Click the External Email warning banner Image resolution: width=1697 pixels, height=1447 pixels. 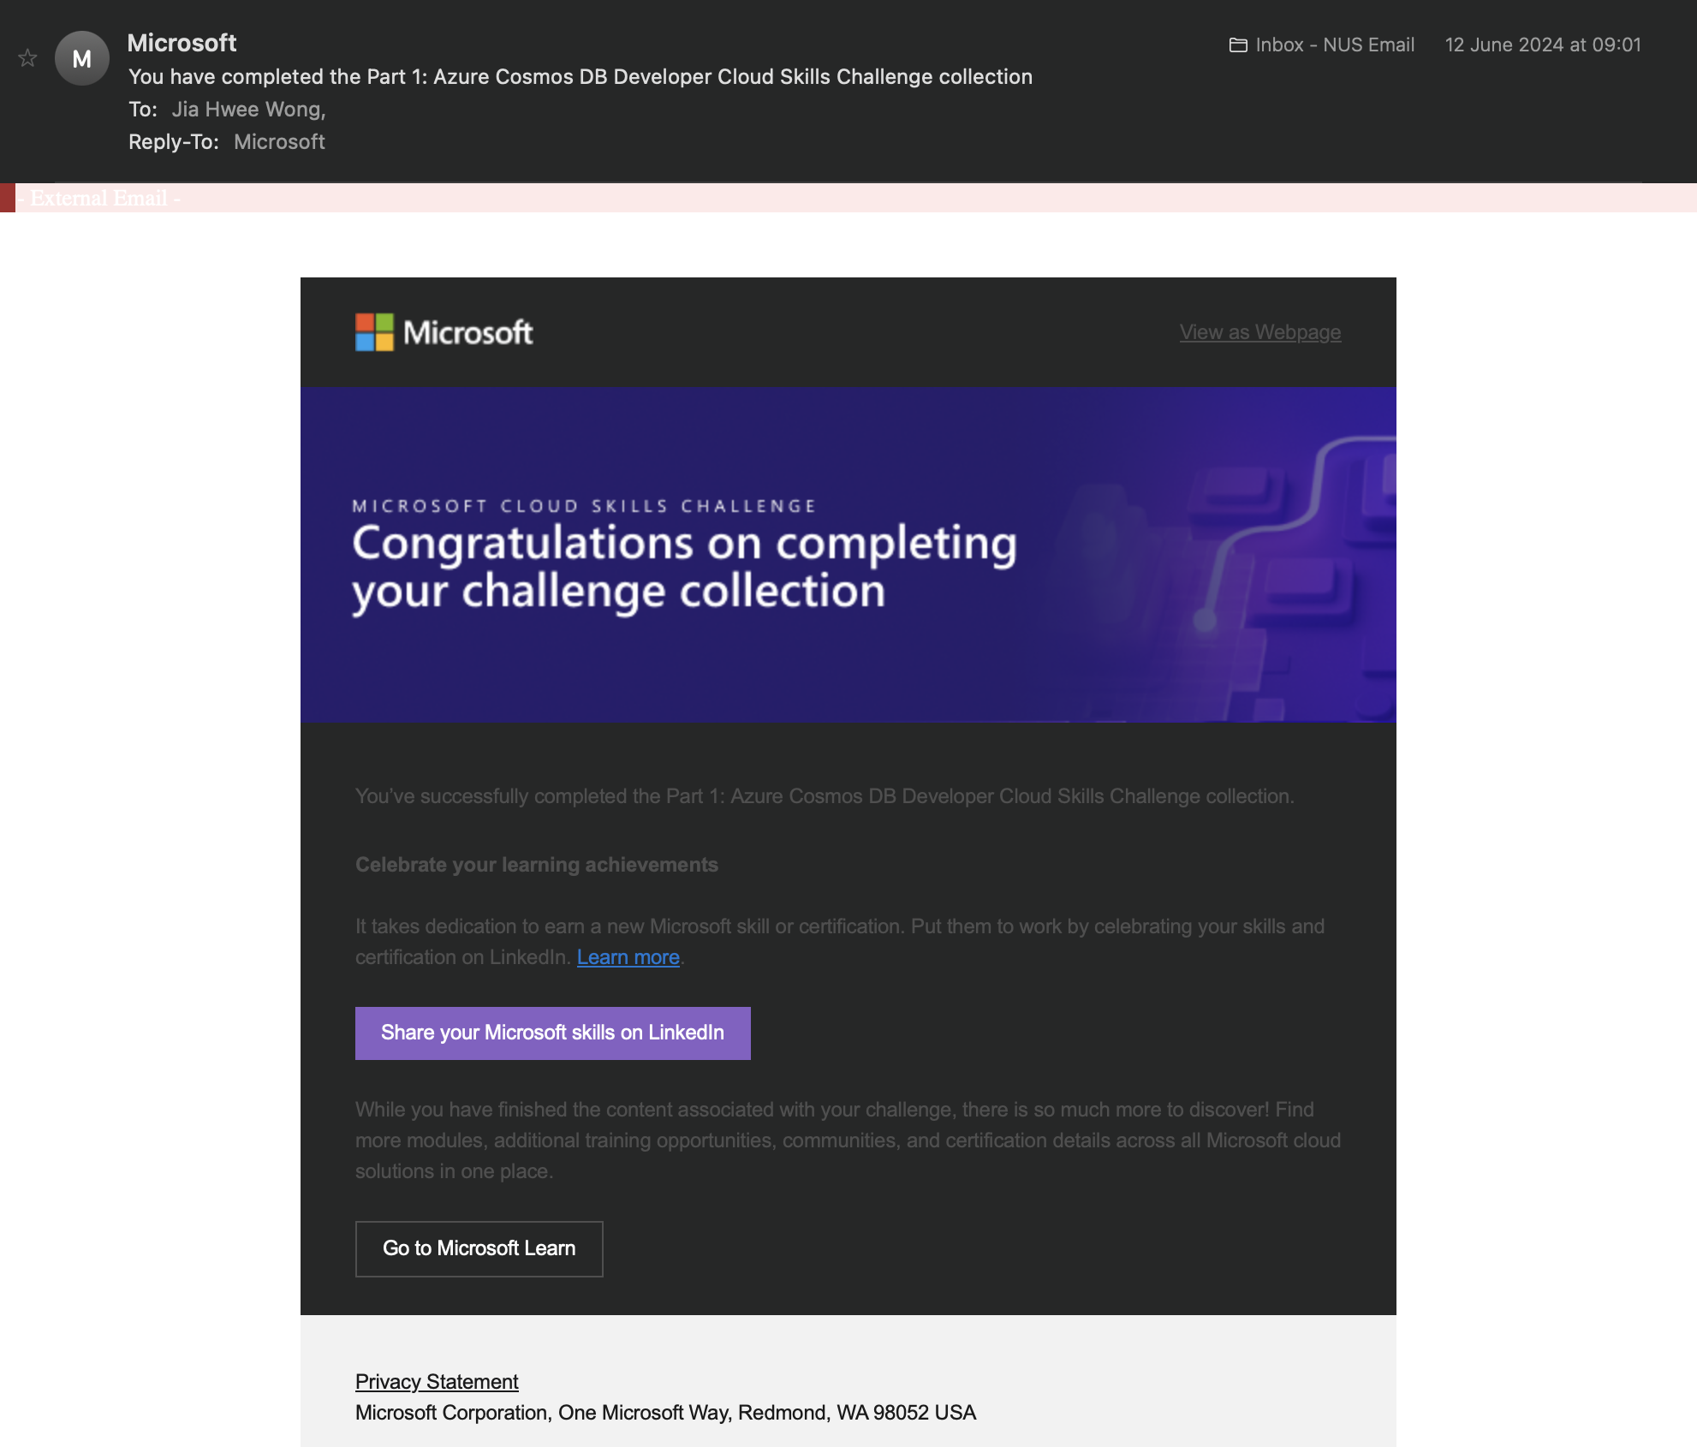[x=98, y=199]
